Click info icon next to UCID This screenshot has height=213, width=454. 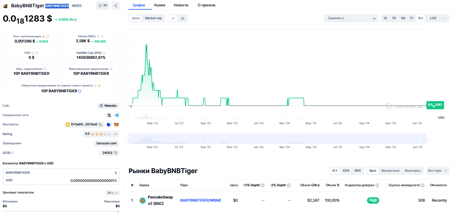coord(12,153)
